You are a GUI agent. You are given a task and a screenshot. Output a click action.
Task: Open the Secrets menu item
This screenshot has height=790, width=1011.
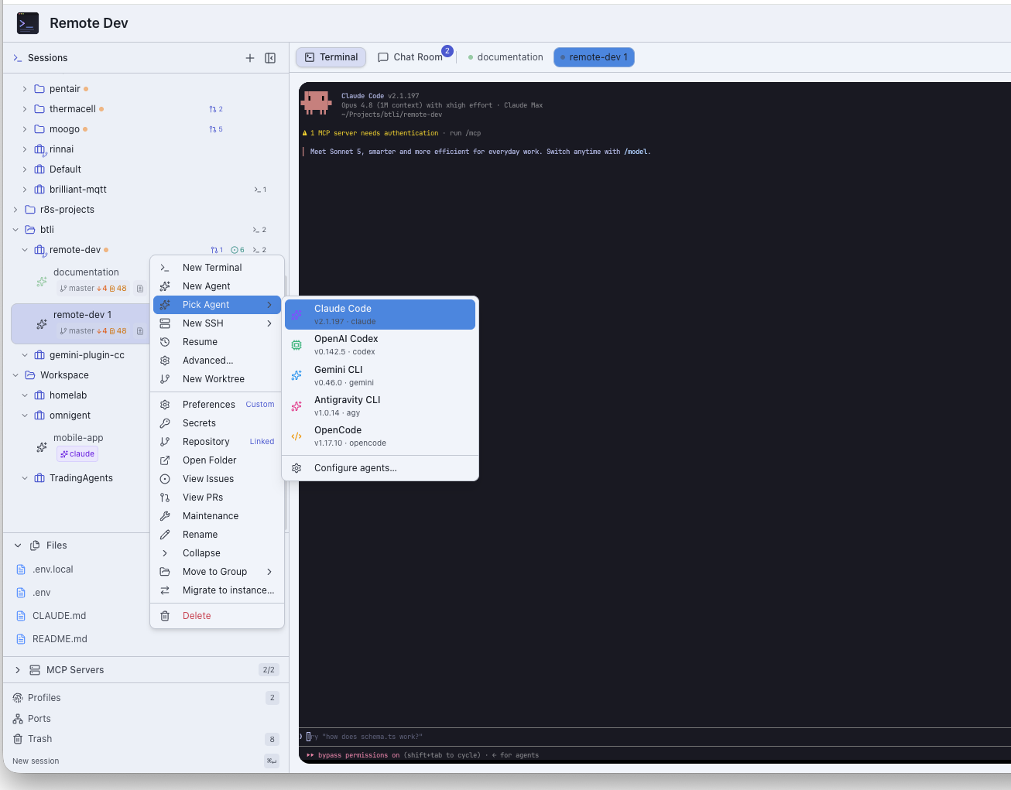click(x=217, y=423)
